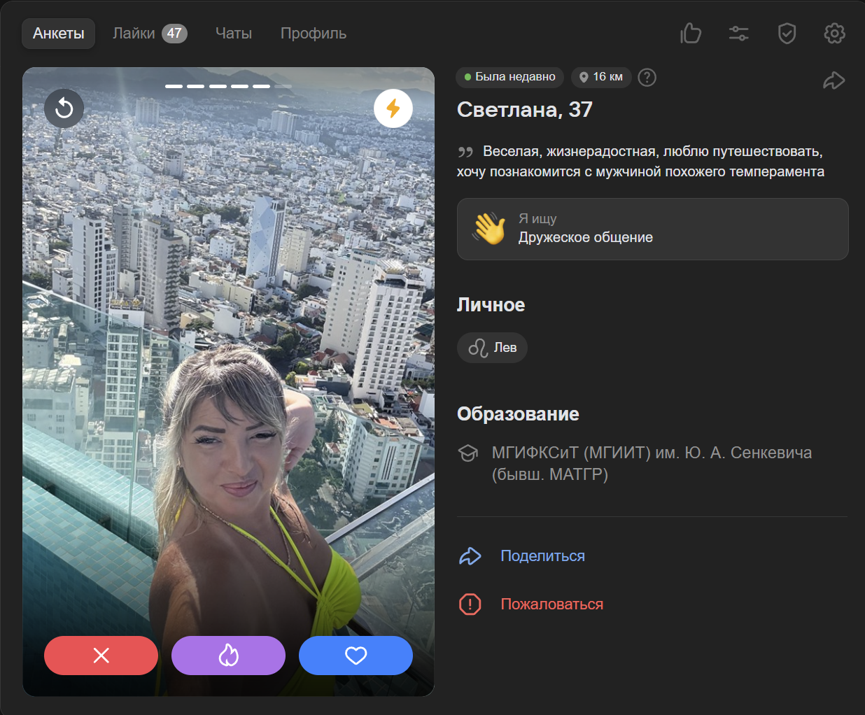
Task: Click the Поделиться link
Action: point(542,556)
